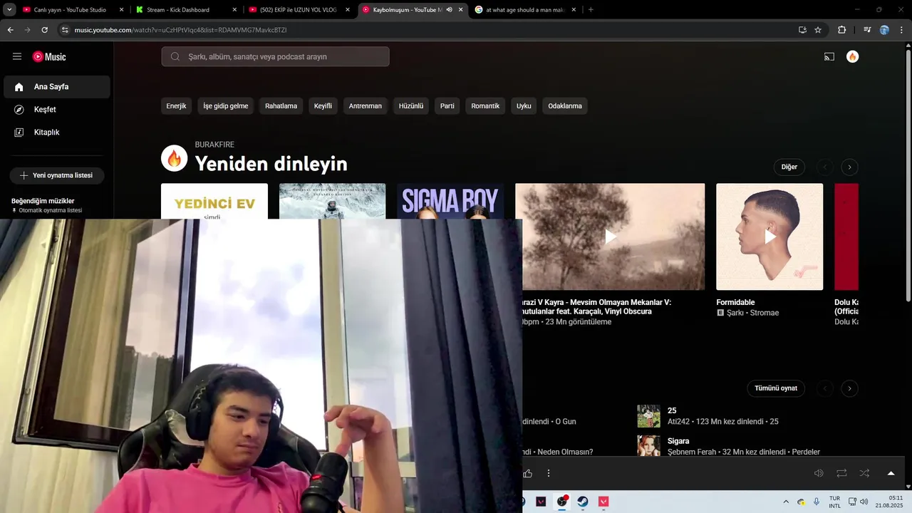Select the Odaklanma mood chip
The image size is (912, 513).
(565, 106)
